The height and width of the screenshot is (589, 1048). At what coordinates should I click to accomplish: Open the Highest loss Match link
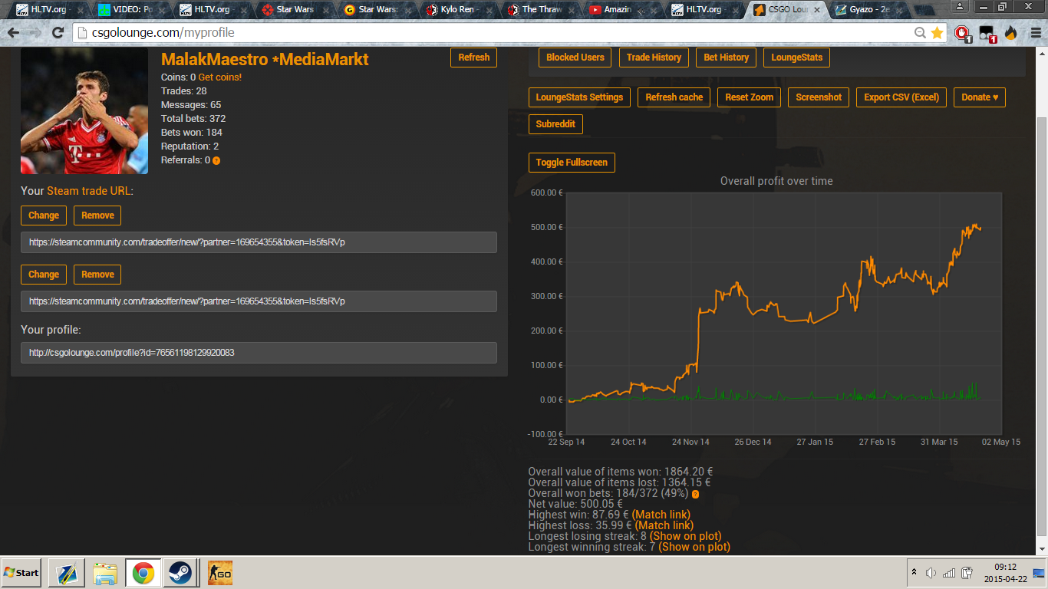[664, 525]
